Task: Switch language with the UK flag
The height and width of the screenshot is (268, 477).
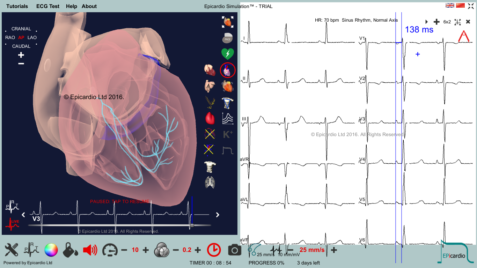Action: (x=450, y=6)
